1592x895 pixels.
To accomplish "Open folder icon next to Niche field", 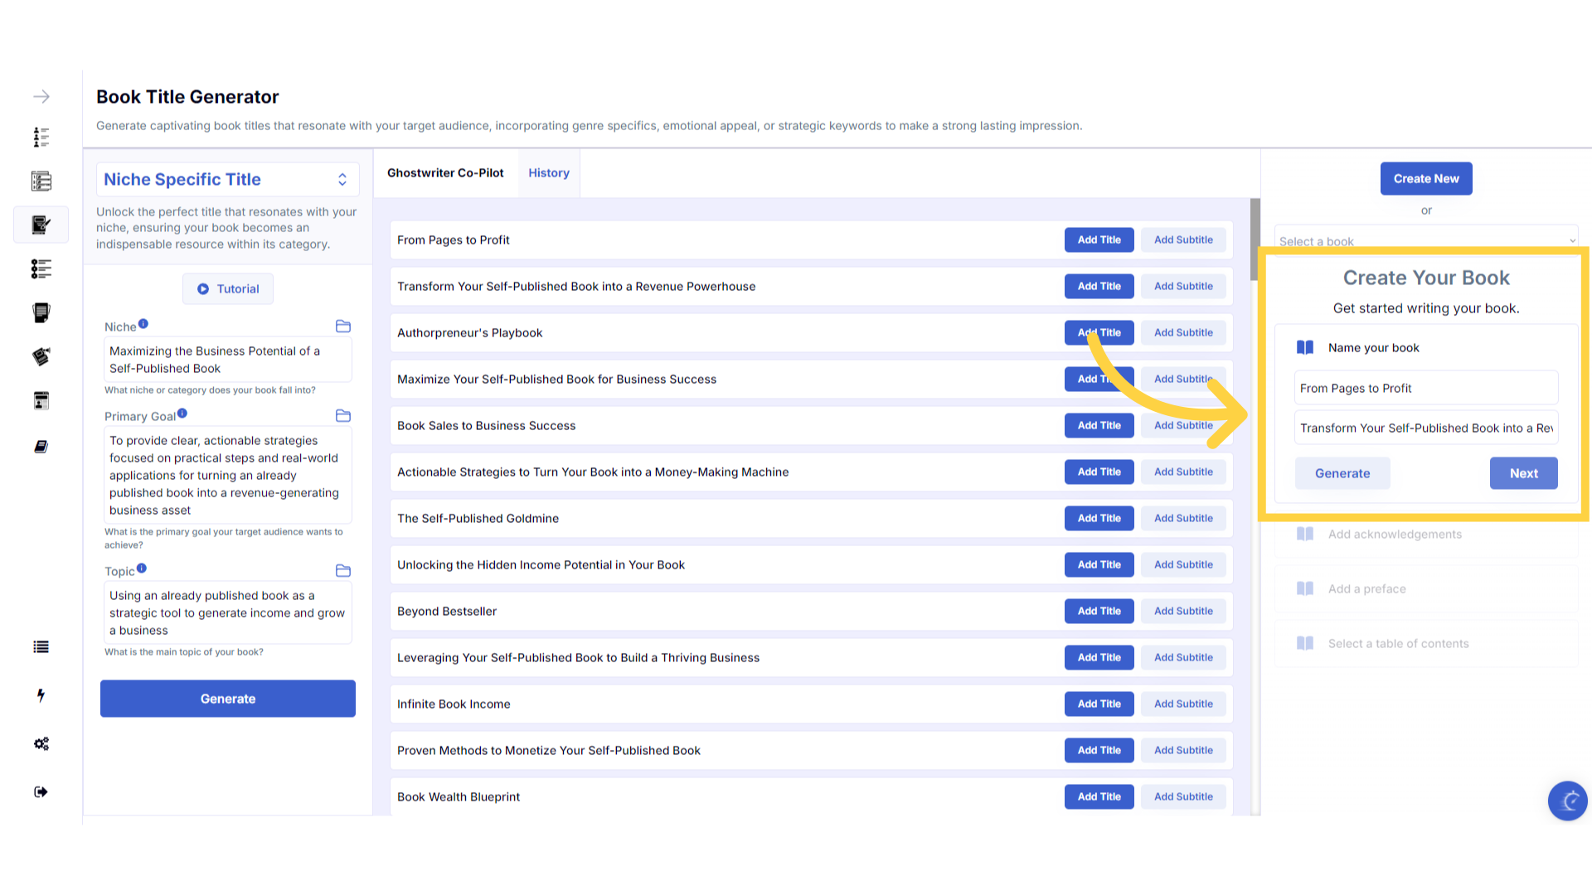I will (342, 327).
